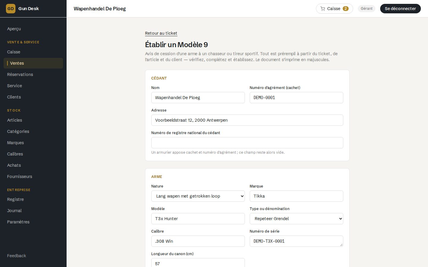Expand the Nature dropdown
The image size is (428, 267).
coord(198,196)
